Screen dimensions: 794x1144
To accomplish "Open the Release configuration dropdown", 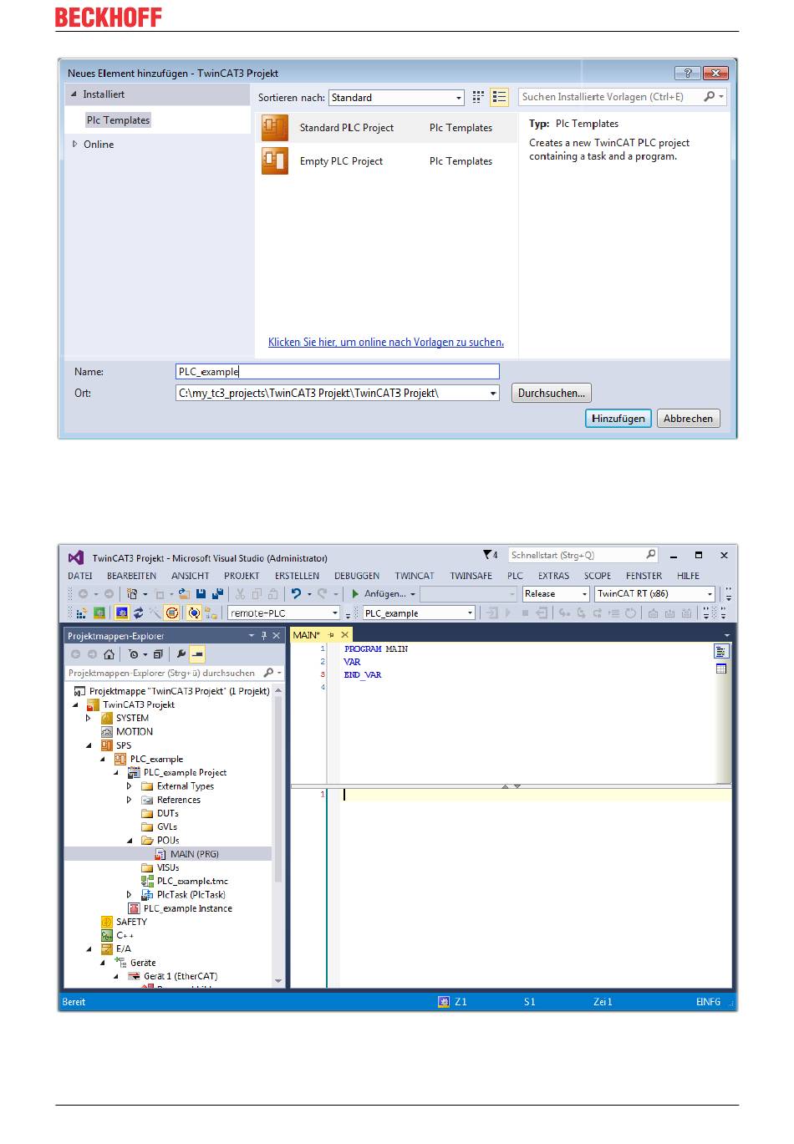I will click(556, 594).
